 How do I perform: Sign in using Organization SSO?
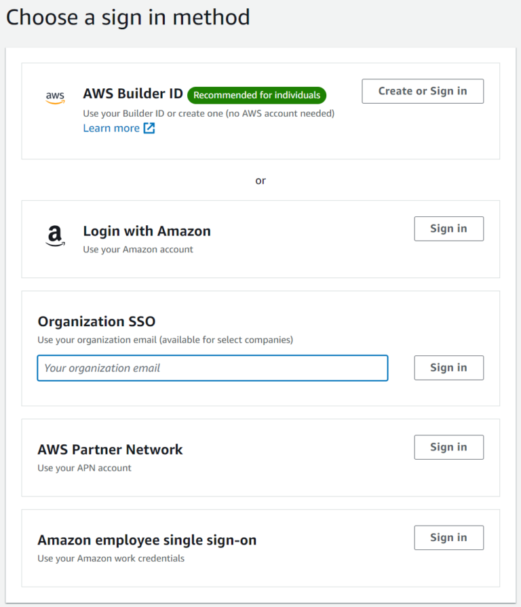(448, 368)
